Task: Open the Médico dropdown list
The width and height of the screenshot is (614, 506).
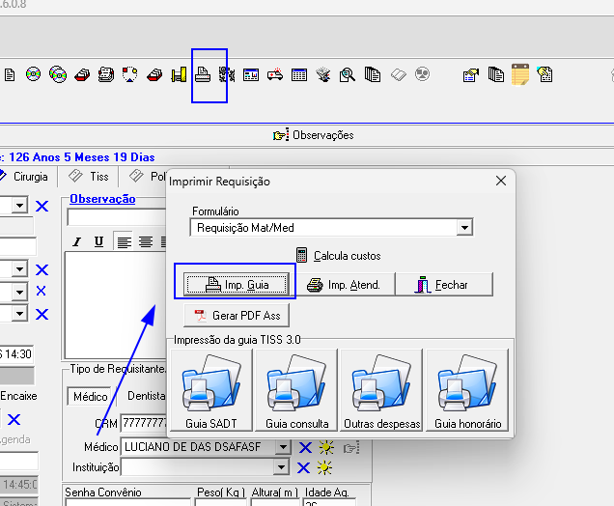Action: (283, 447)
